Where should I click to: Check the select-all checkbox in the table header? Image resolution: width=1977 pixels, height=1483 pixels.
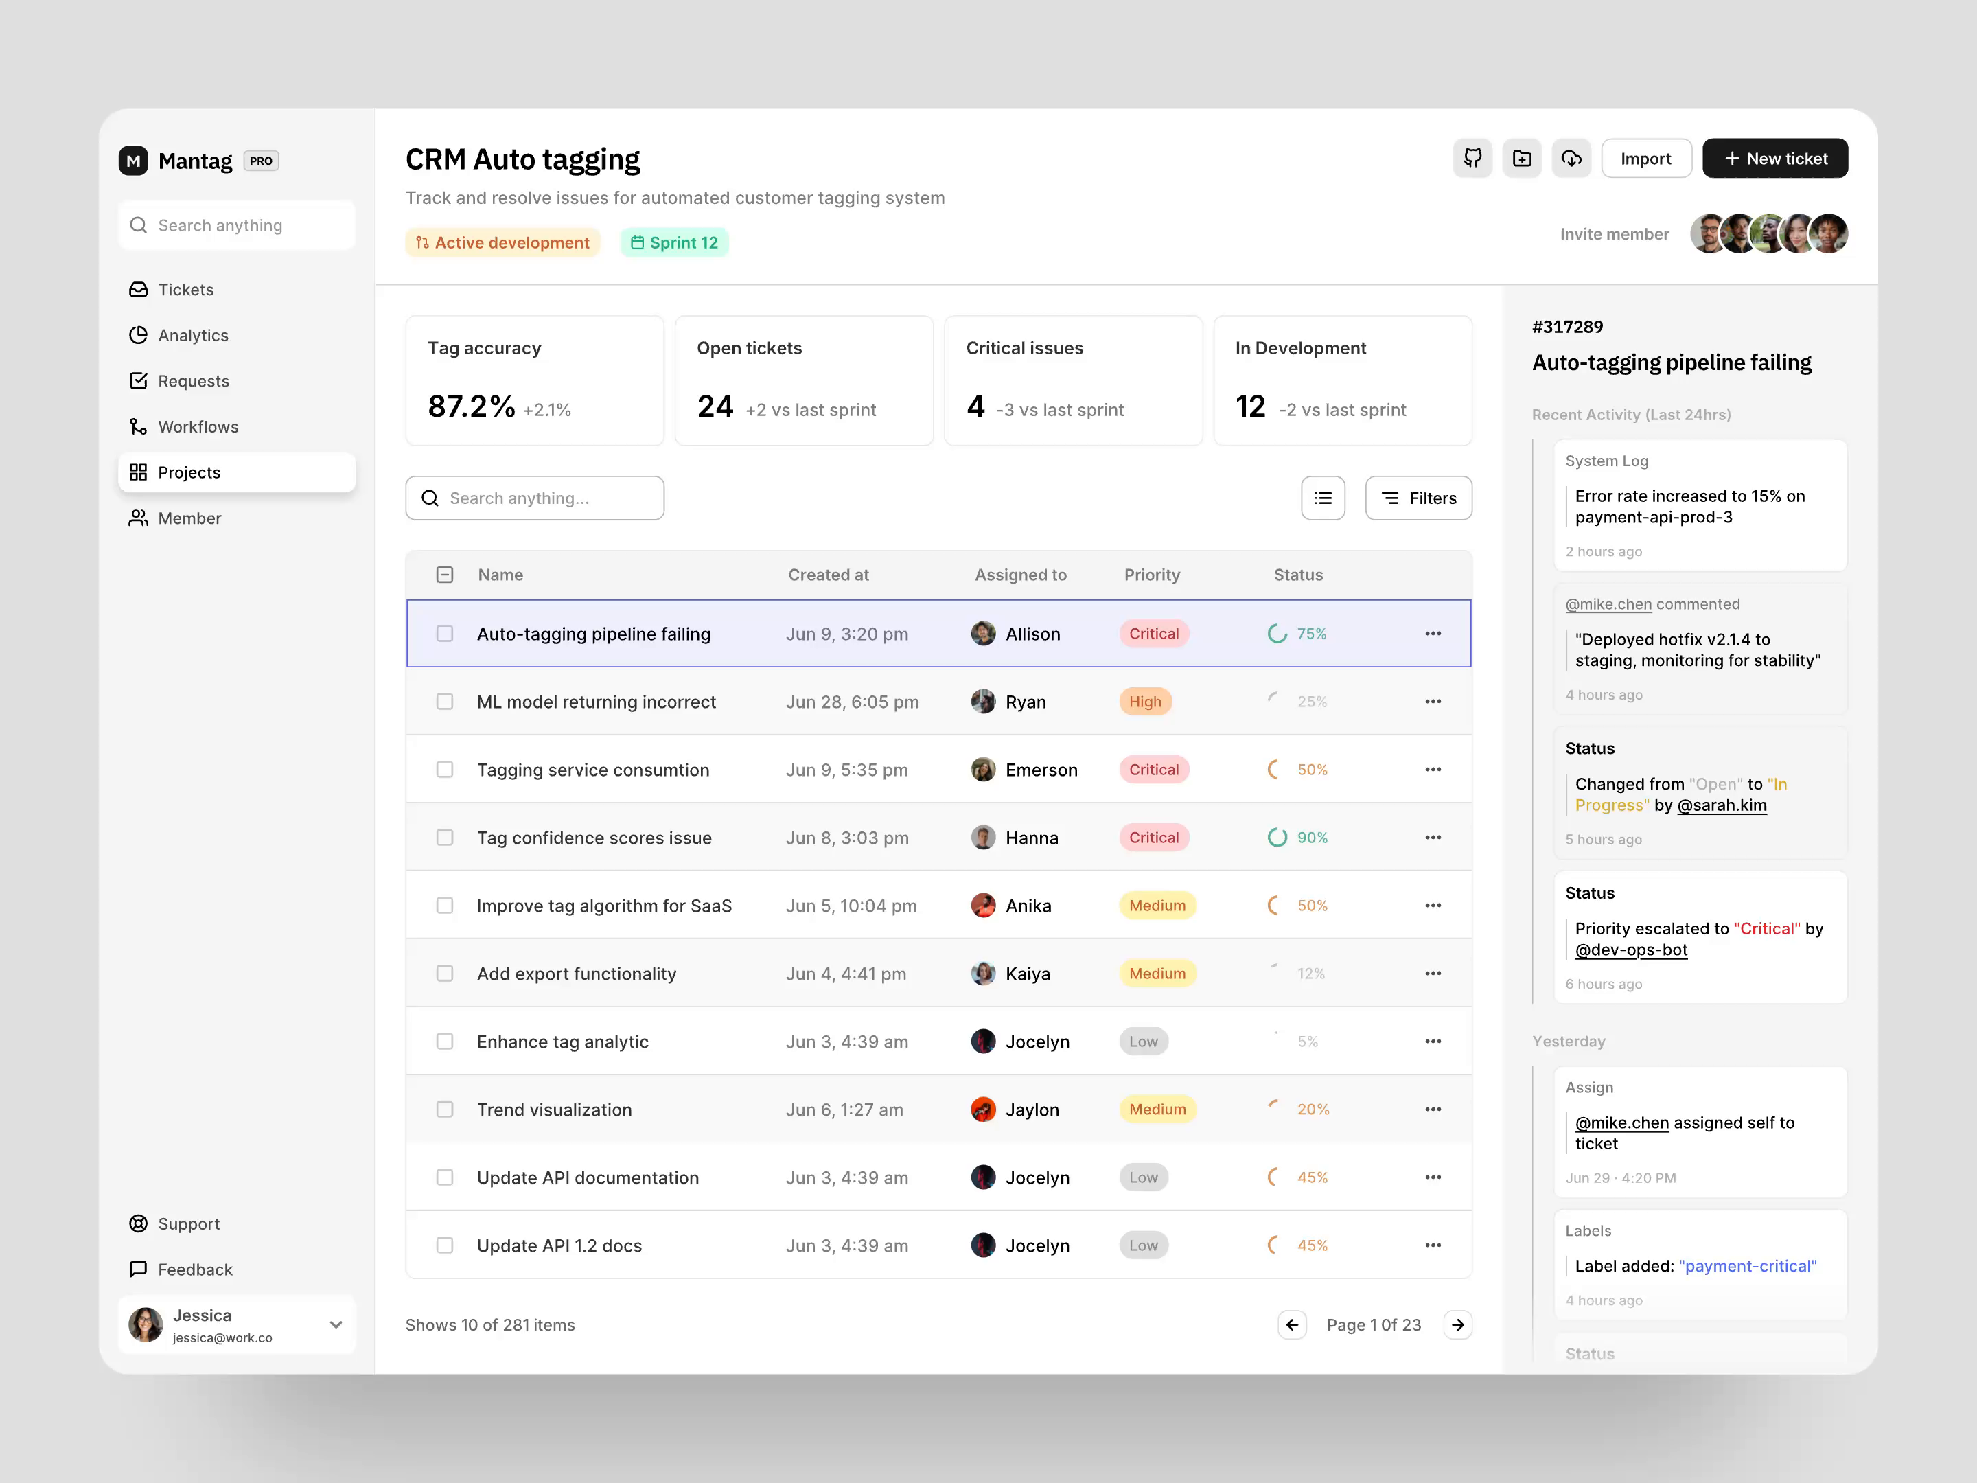click(x=444, y=574)
